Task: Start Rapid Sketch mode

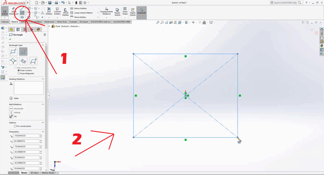Action: (133, 12)
